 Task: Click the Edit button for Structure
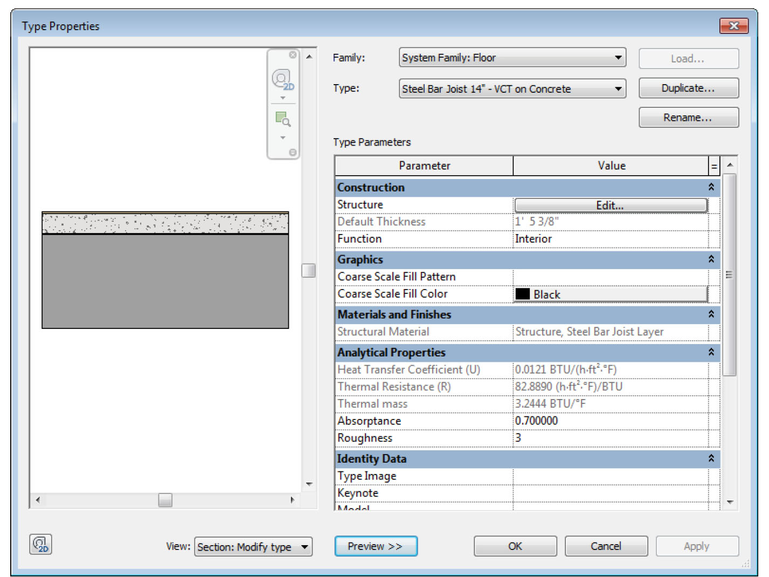pyautogui.click(x=610, y=205)
